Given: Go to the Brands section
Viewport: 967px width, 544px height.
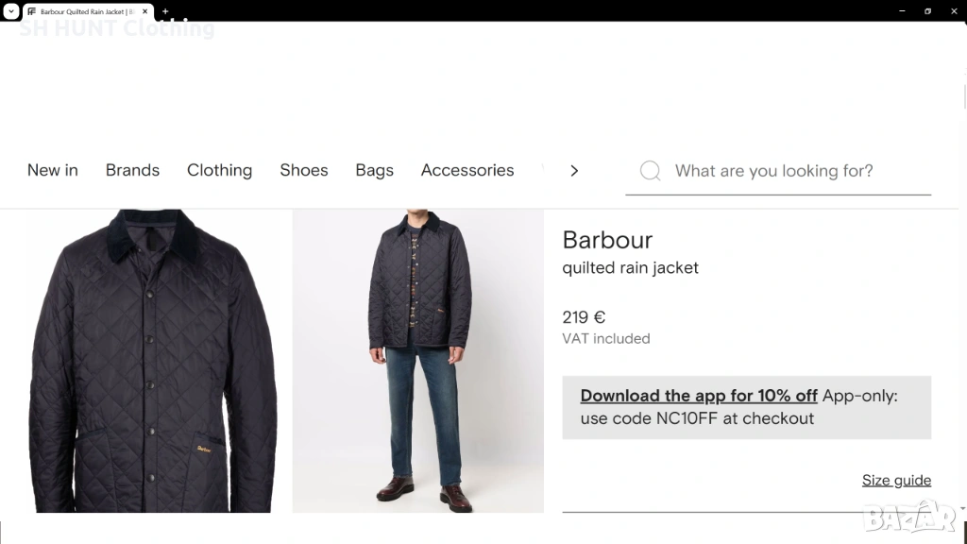Looking at the screenshot, I should click(132, 170).
